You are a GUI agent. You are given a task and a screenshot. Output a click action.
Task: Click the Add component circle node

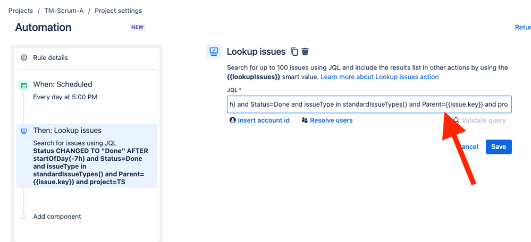point(23,217)
